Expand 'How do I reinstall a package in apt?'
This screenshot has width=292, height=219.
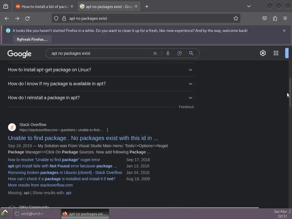pyautogui.click(x=101, y=98)
